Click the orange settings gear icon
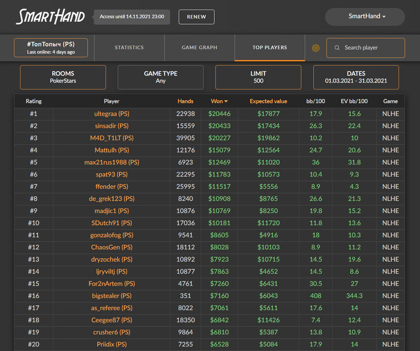Screen dimensions: 420x351 316,48
